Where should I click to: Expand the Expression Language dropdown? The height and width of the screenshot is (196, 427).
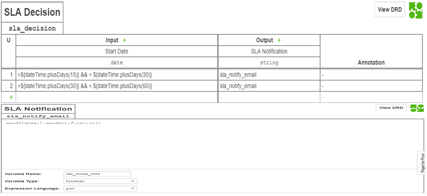(x=100, y=189)
